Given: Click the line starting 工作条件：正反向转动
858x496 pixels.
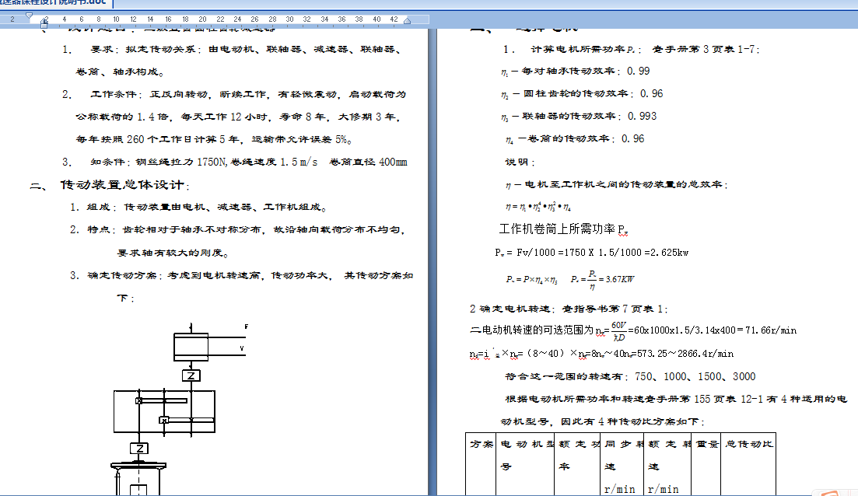Looking at the screenshot, I should [x=234, y=95].
